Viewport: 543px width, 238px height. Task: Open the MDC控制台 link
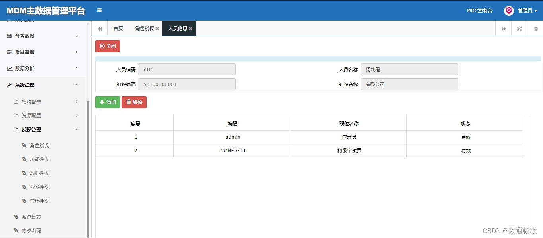pyautogui.click(x=479, y=11)
